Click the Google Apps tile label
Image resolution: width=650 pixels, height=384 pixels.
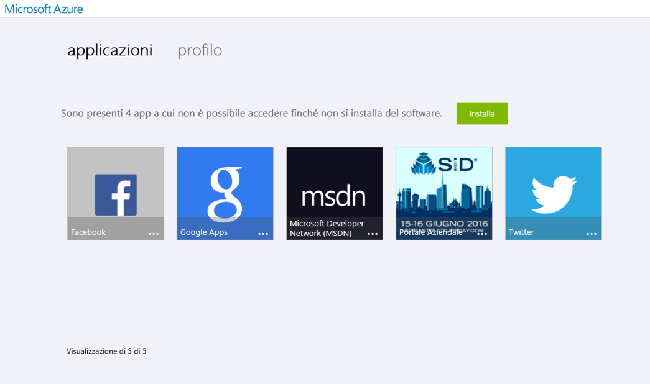204,232
